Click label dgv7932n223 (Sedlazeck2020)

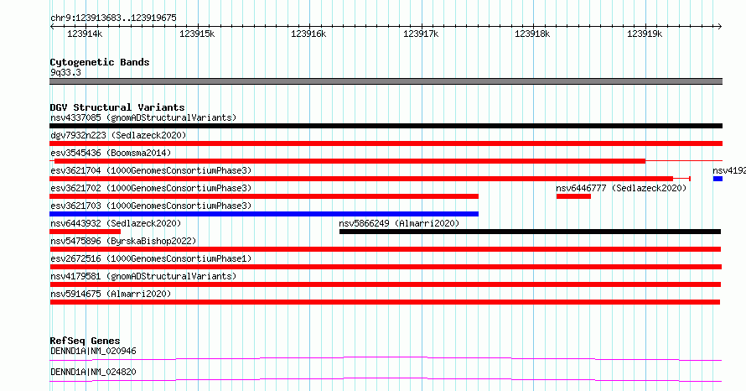click(118, 135)
